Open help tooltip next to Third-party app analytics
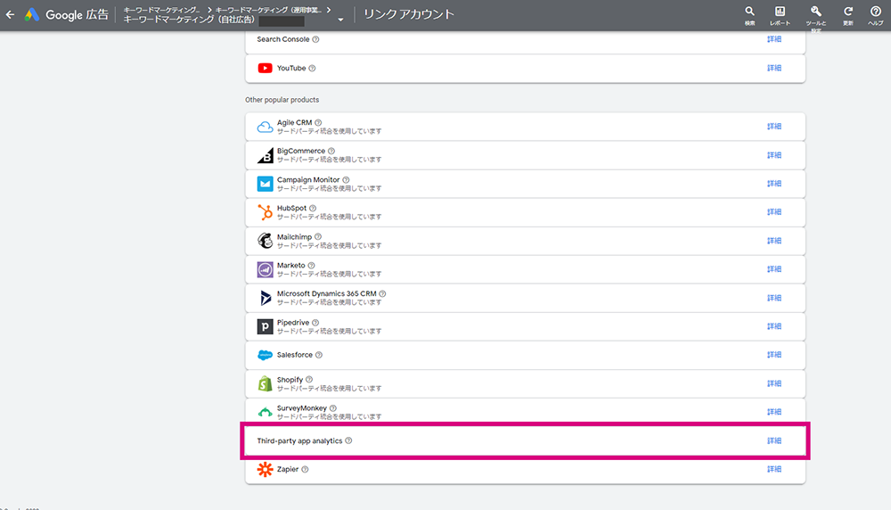This screenshot has height=510, width=891. 348,440
